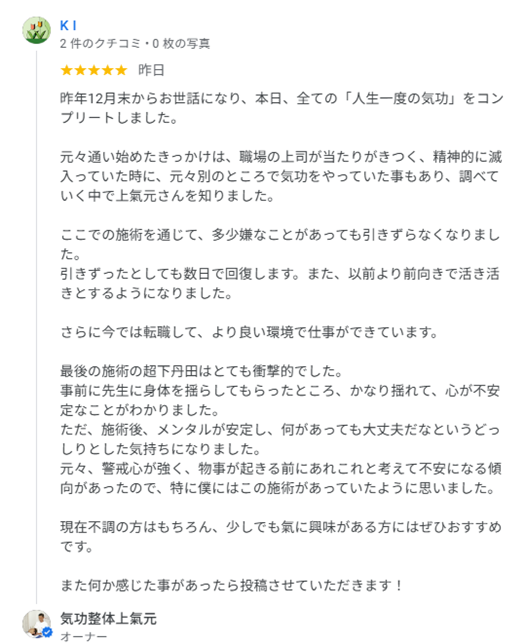This screenshot has height=644, width=526.
Task: Click the sentence さらに今では転職して
Action: [249, 333]
